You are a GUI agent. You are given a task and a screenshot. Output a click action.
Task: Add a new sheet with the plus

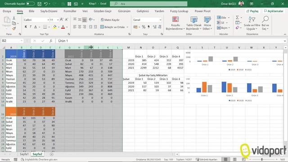(x=52, y=154)
